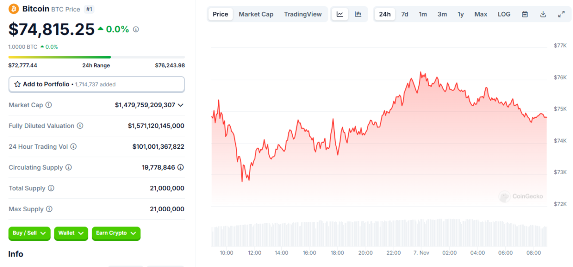This screenshot has height=267, width=573.
Task: Download chart data icon
Action: 543,14
